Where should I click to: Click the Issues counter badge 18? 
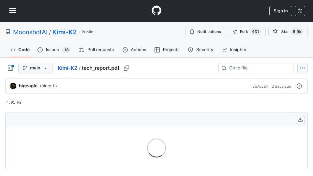tap(66, 50)
